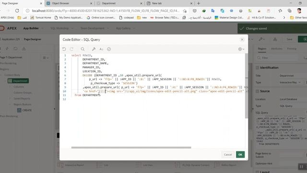Open Team Development menu in APEX header
This screenshot has height=173, width=307.
tap(94, 28)
